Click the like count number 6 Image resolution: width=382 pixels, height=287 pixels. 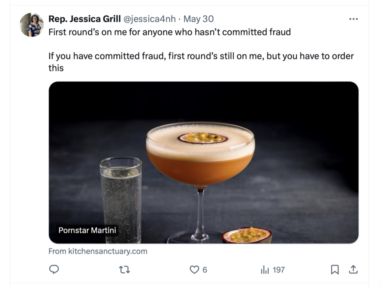205,270
